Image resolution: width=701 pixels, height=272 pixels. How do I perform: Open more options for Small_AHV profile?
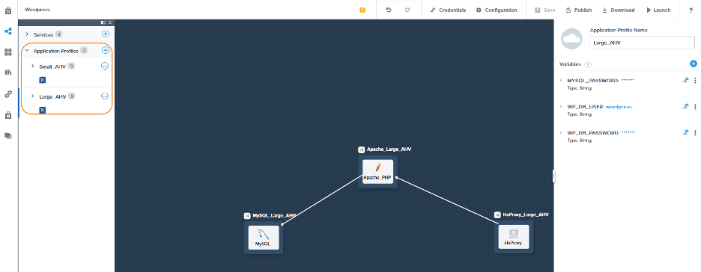[x=105, y=66]
